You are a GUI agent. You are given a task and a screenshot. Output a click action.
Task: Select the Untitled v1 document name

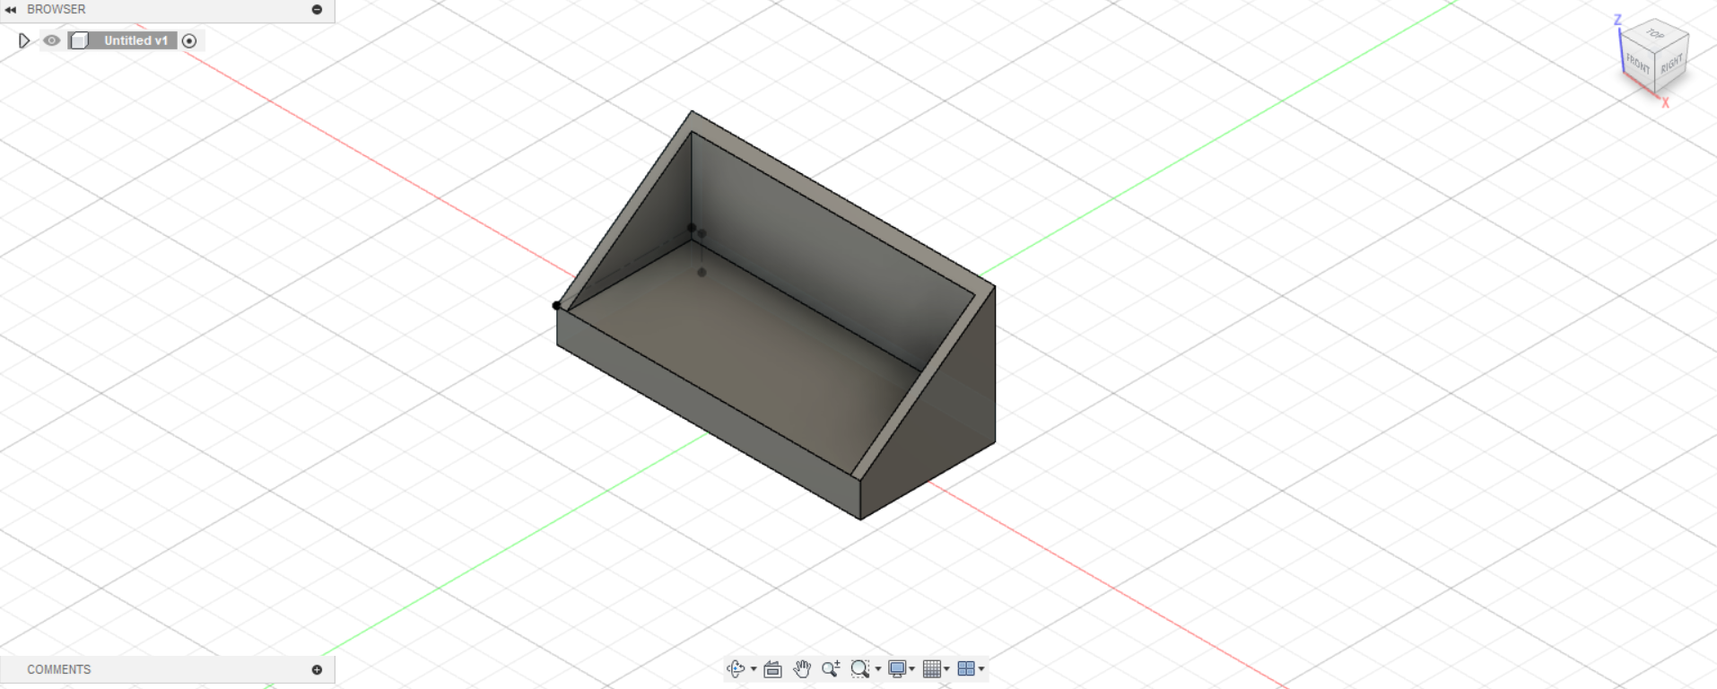pyautogui.click(x=135, y=40)
